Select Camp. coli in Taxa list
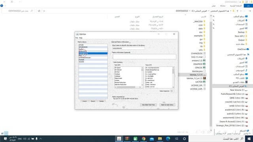Viewport: 253px width, 142px height. point(149,82)
